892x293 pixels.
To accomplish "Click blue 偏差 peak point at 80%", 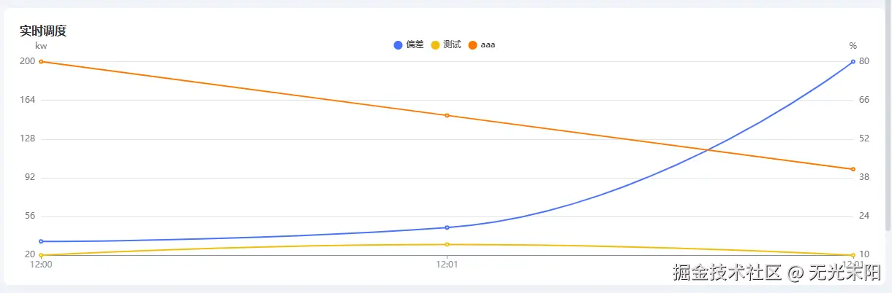I will click(853, 61).
